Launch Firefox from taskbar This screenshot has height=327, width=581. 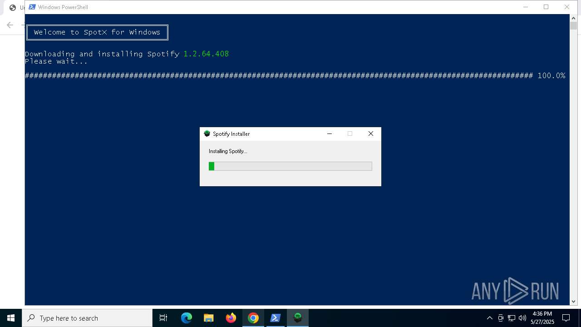231,318
